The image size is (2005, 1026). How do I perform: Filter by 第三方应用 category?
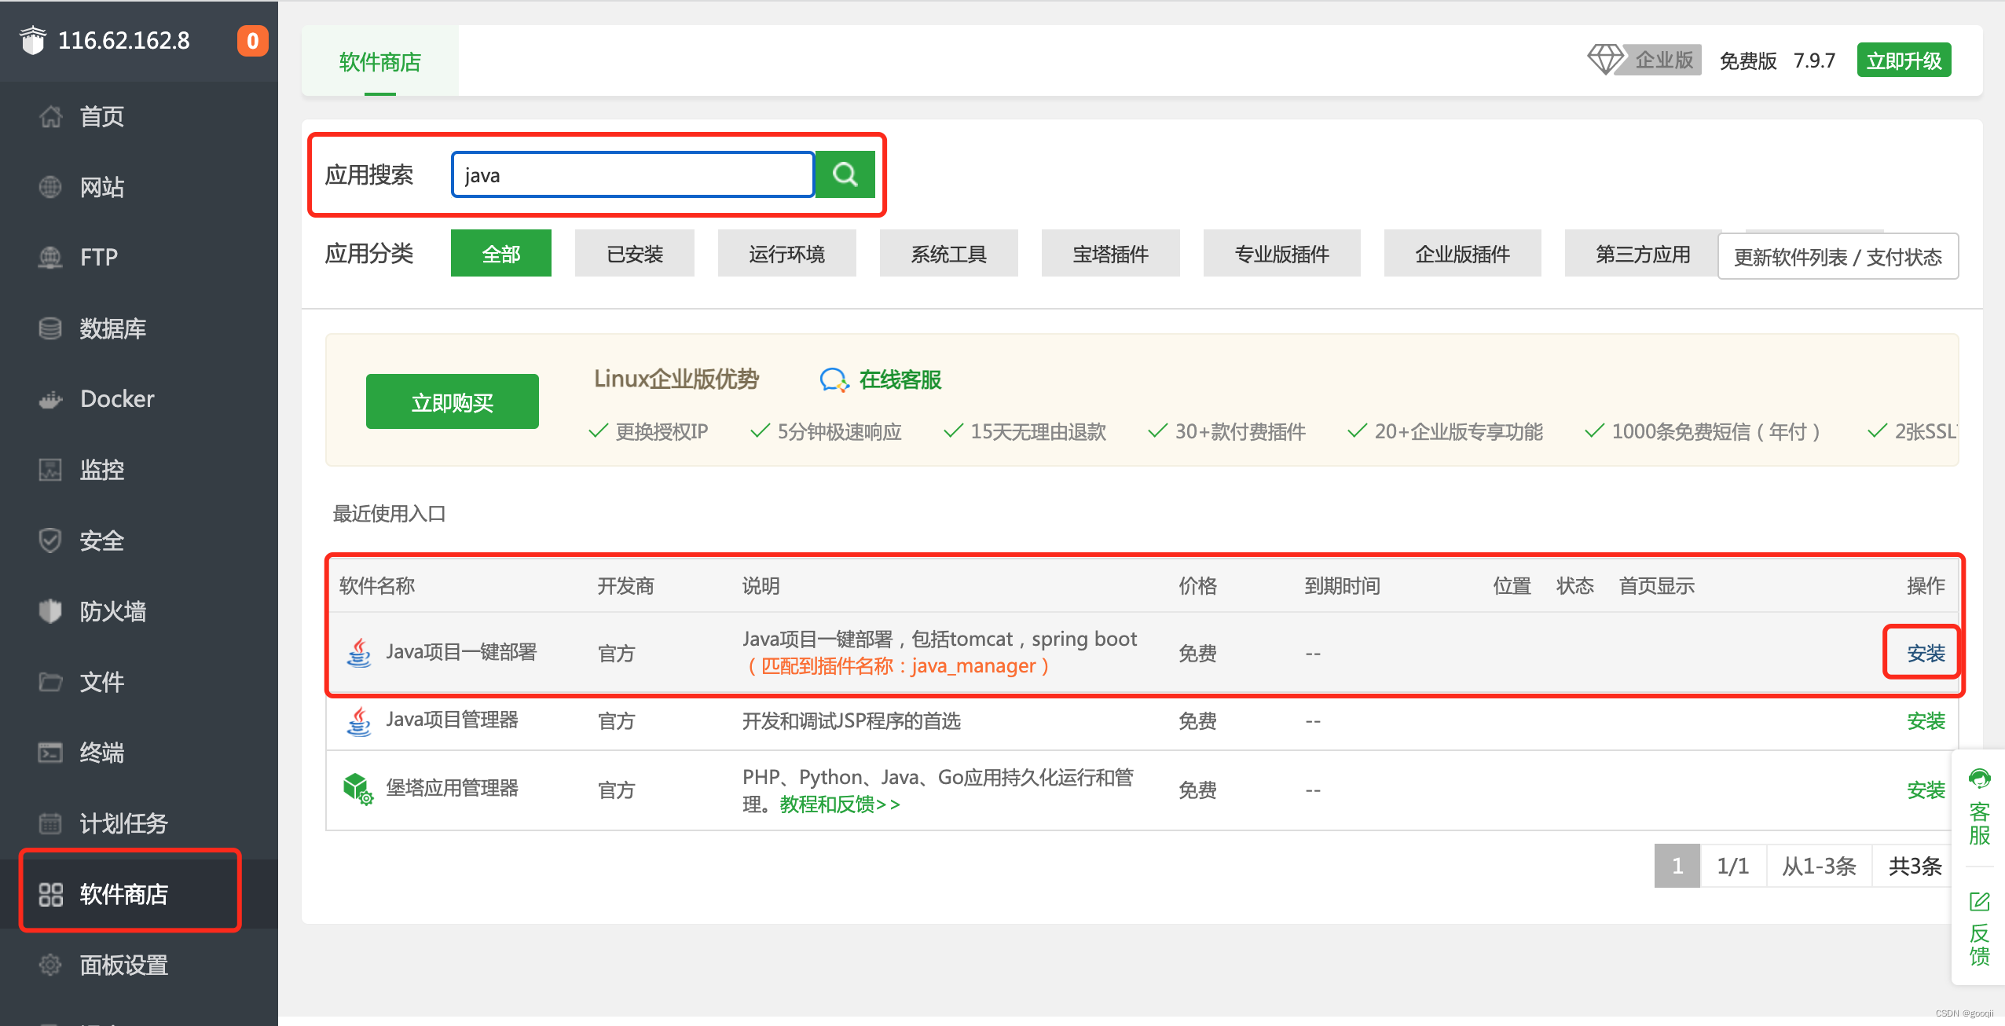pyautogui.click(x=1642, y=254)
